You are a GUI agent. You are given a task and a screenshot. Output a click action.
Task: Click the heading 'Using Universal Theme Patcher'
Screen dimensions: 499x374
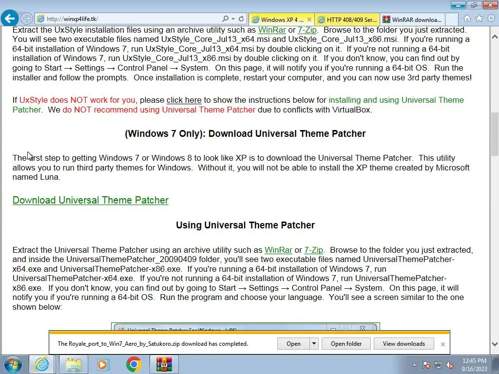pos(246,225)
